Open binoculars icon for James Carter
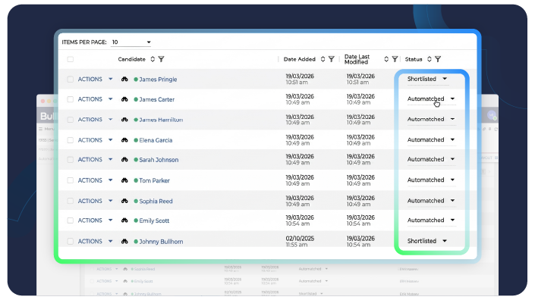Viewport: 535px width, 300px height. point(124,99)
